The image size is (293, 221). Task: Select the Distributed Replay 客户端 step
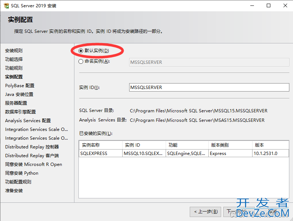(x=32, y=156)
